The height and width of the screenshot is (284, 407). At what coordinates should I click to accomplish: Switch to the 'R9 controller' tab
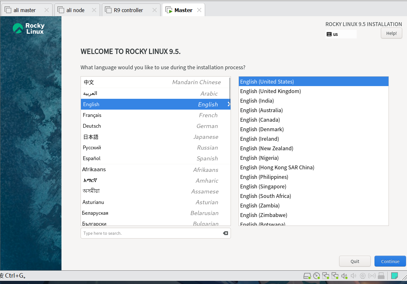131,10
